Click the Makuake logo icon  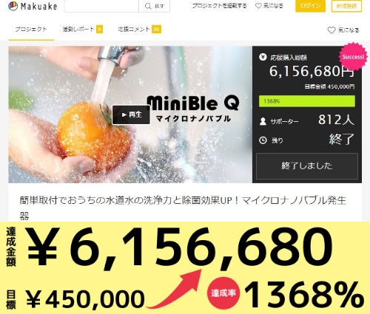pyautogui.click(x=13, y=6)
